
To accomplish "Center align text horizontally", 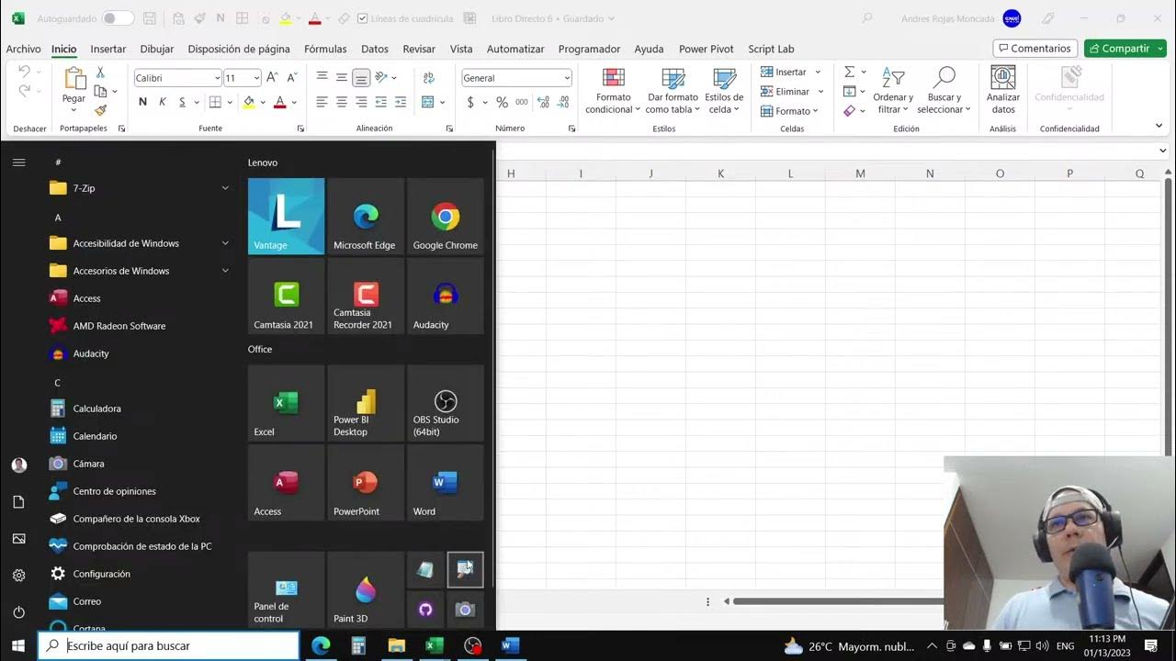I will [342, 102].
